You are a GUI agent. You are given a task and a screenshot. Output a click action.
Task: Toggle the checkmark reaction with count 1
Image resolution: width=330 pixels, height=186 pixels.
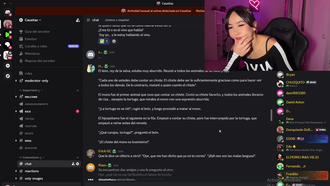(104, 41)
